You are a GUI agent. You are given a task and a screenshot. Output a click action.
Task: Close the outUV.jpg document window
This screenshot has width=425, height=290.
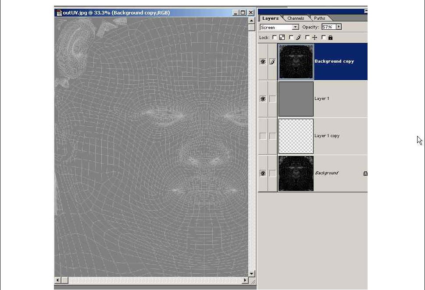coord(251,13)
